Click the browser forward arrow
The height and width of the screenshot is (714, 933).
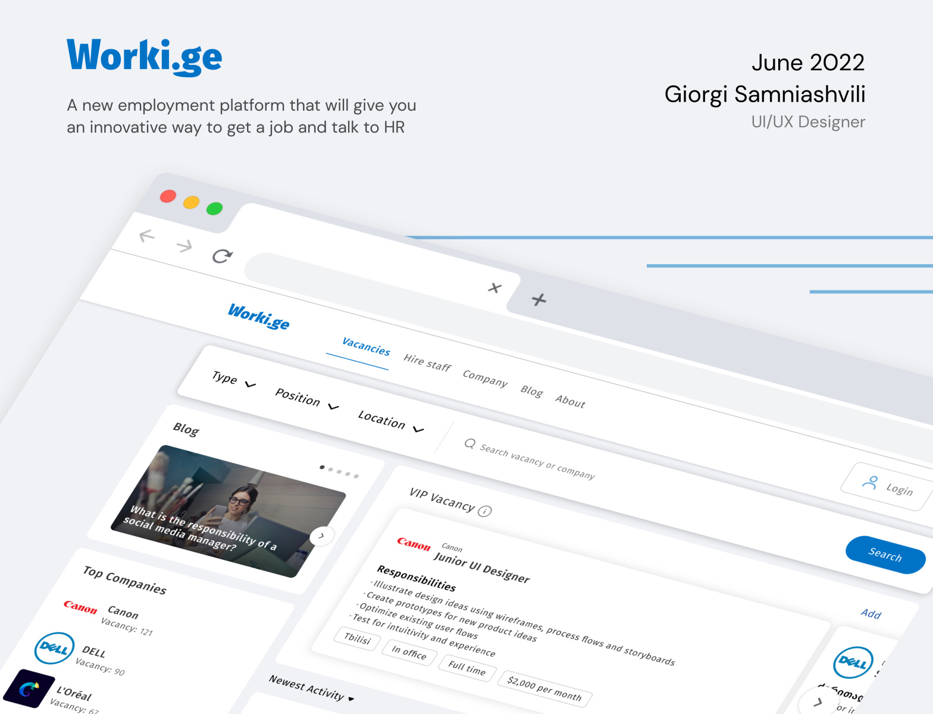click(184, 246)
